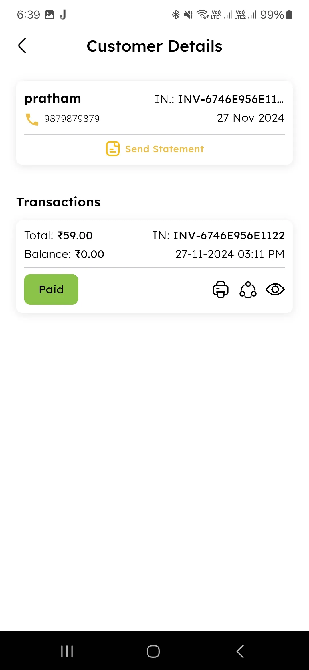Image resolution: width=309 pixels, height=670 pixels.
Task: Call phone number 9879879879
Action: click(72, 119)
